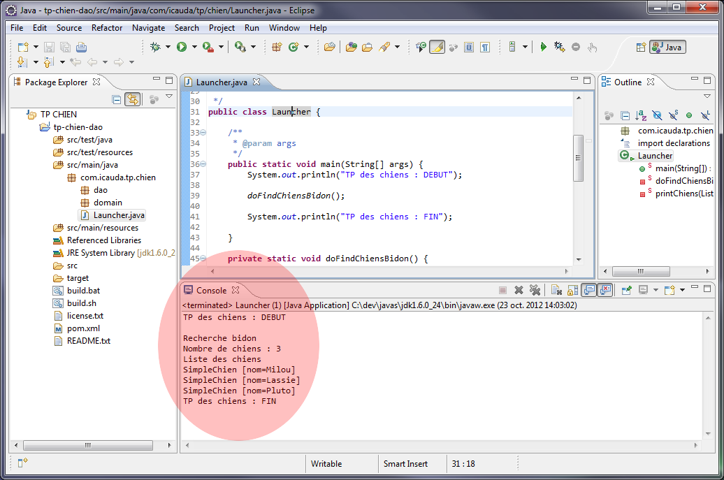This screenshot has height=480, width=724.
Task: Collapse the main method fold marker
Action: click(203, 164)
